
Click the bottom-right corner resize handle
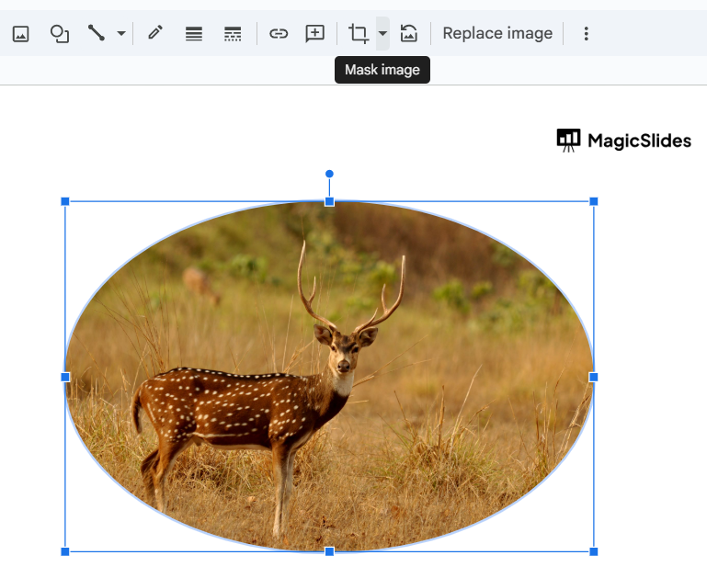pos(593,551)
